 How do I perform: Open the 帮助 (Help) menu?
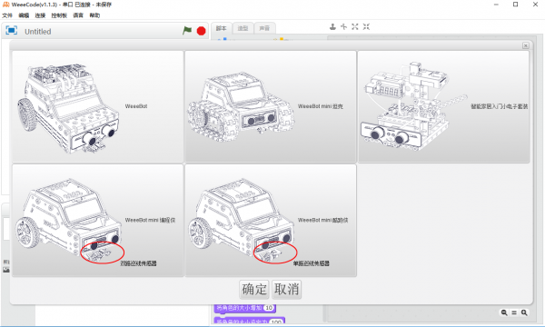(x=94, y=15)
